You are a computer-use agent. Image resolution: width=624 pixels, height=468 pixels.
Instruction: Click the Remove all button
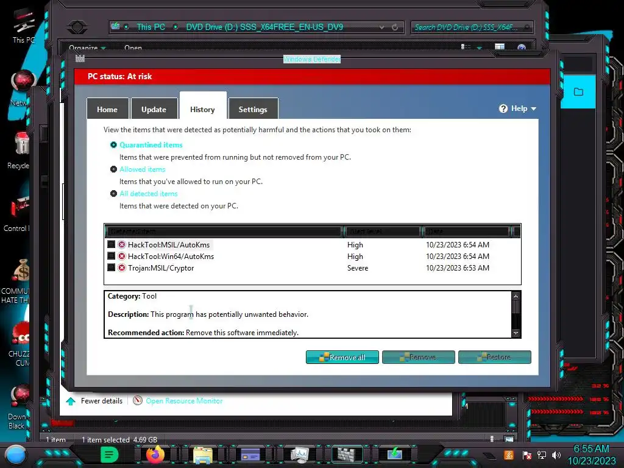tap(342, 357)
